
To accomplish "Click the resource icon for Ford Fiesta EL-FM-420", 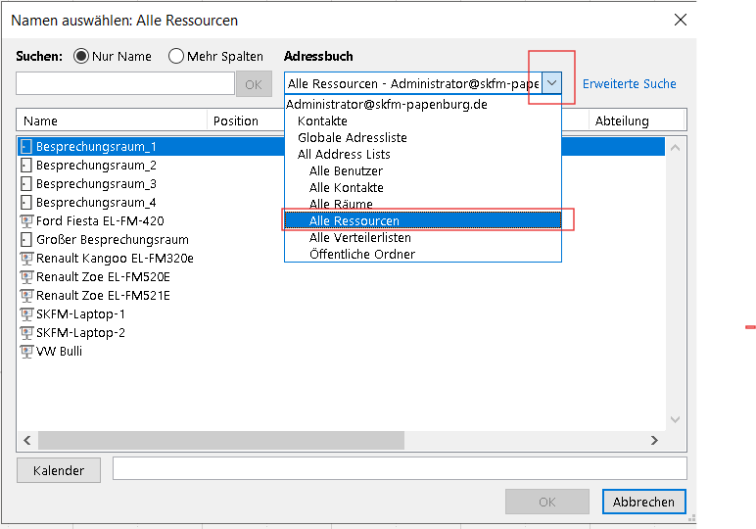I will [26, 221].
